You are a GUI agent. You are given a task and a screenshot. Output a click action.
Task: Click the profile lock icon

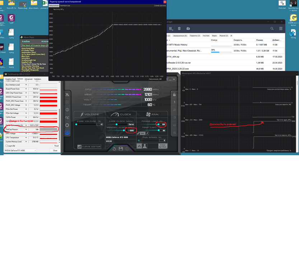tap(174, 94)
